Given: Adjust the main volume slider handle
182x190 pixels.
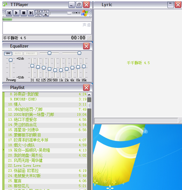Looking at the screenshot, I should tap(69, 13).
